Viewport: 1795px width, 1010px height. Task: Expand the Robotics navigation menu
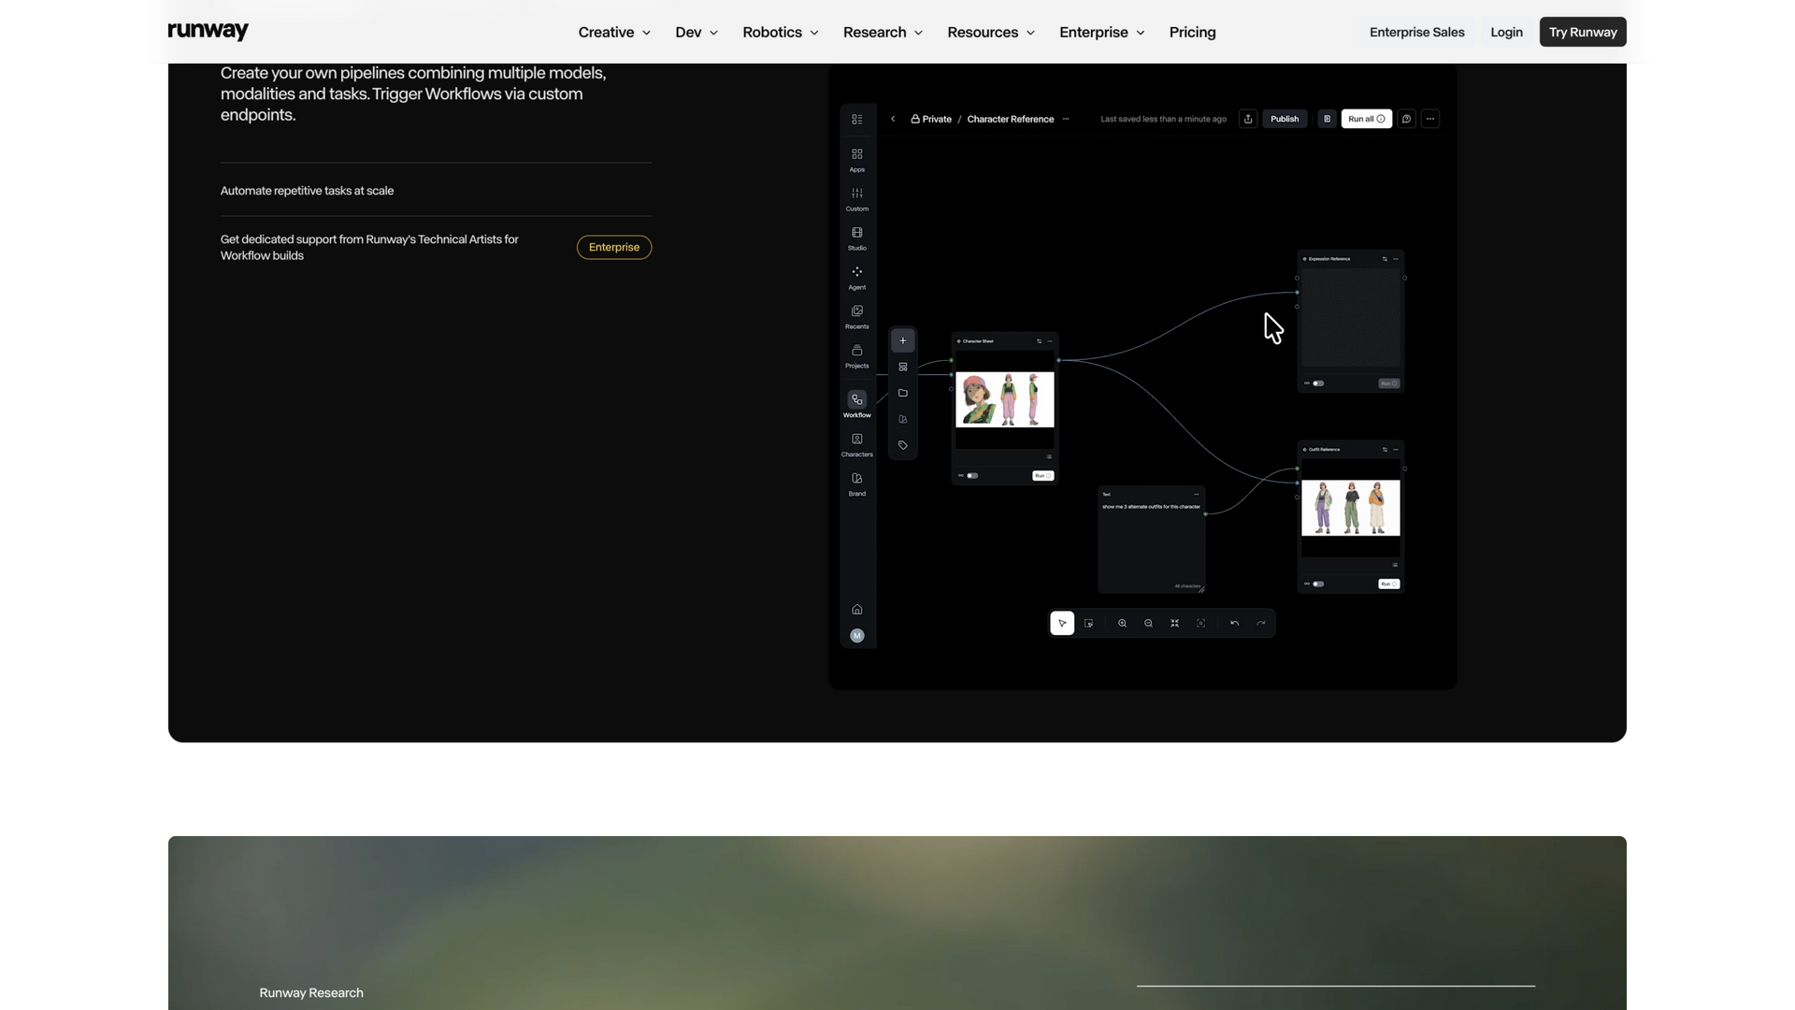781,32
